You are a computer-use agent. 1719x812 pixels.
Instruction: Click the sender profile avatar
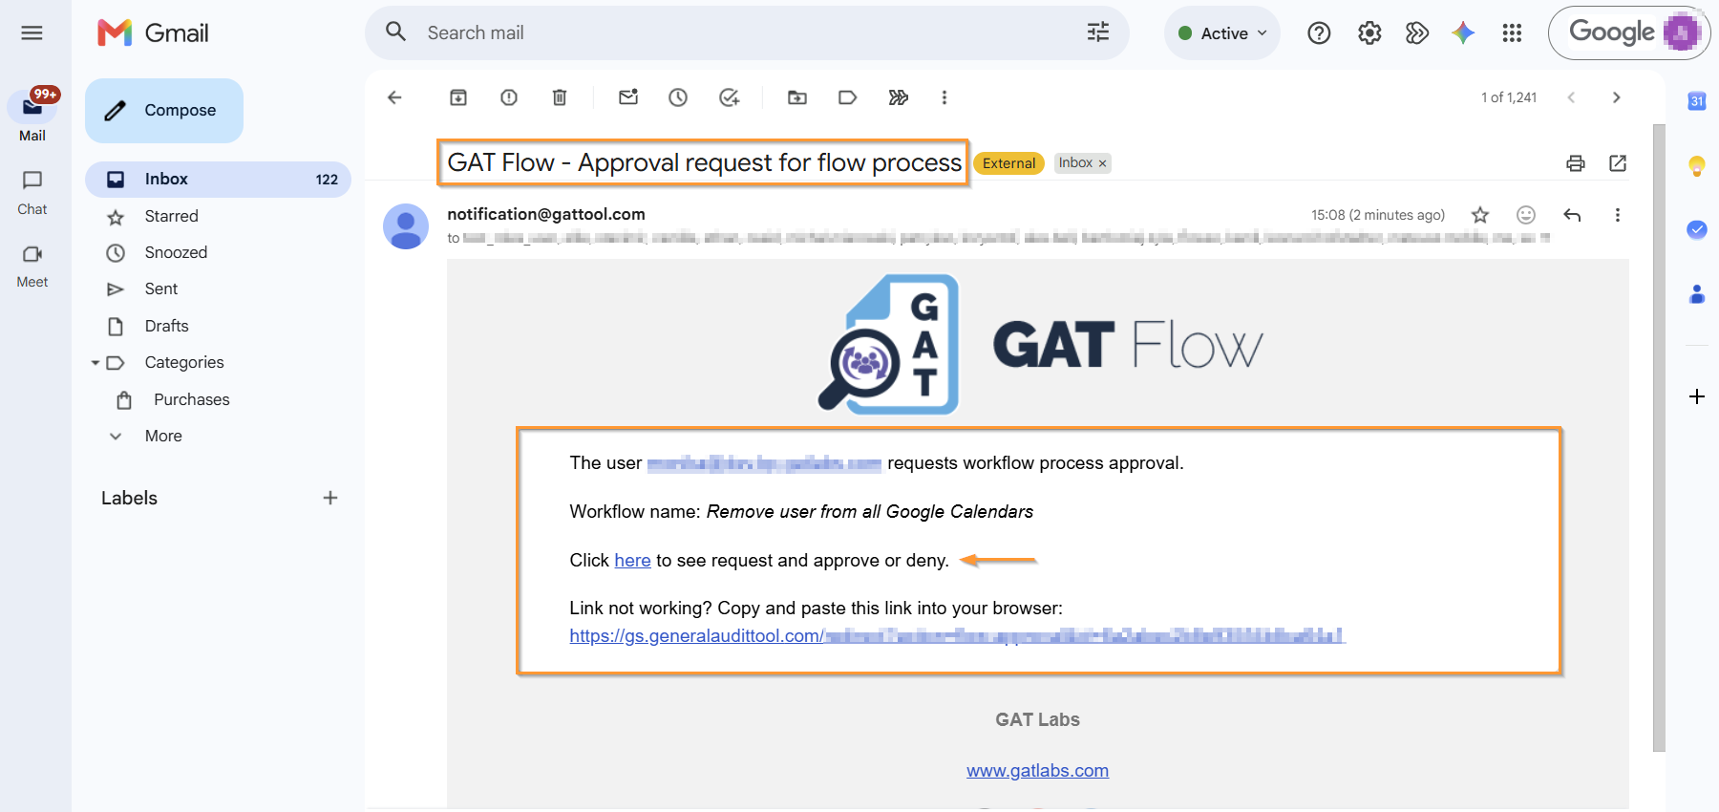point(406,226)
